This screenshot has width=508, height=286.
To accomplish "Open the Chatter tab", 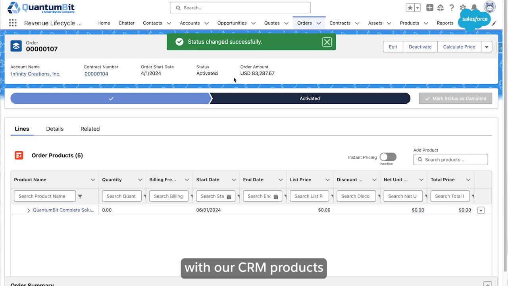I will (x=127, y=23).
